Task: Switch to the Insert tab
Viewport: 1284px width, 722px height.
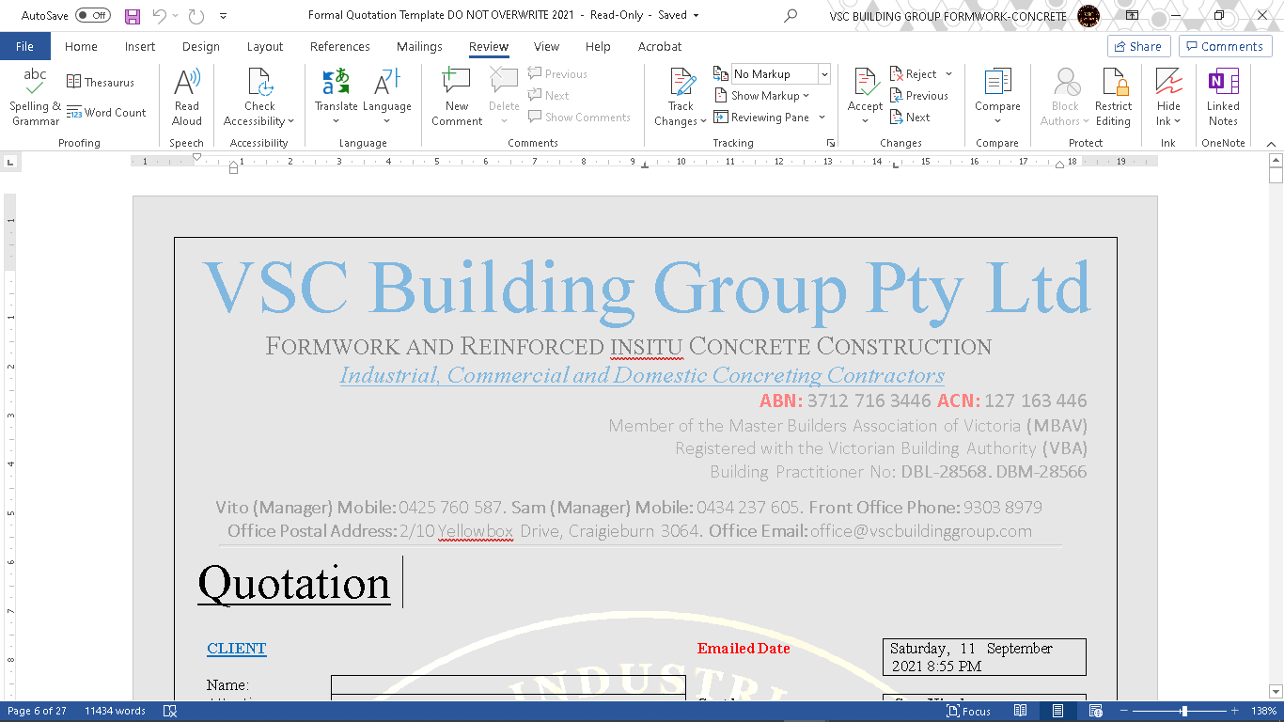Action: tap(140, 46)
